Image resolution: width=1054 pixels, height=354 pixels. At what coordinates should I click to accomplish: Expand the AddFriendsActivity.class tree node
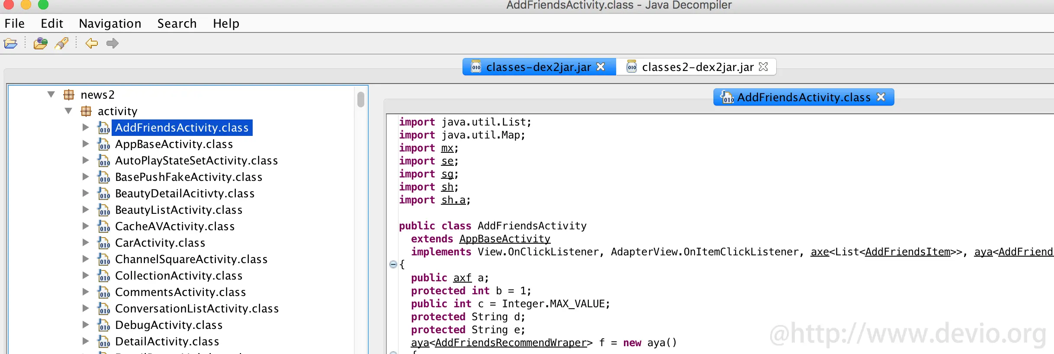[86, 128]
